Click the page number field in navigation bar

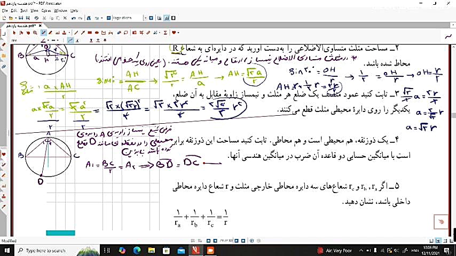click(226, 241)
